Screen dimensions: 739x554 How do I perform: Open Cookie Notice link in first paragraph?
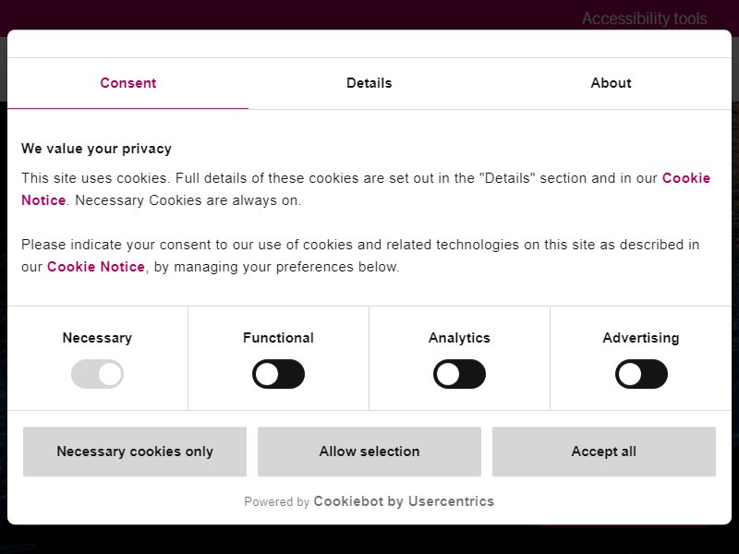(685, 178)
